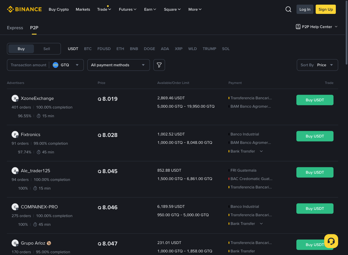The height and width of the screenshot is (255, 348).
Task: Click the GTQ currency coin icon
Action: [55, 65]
